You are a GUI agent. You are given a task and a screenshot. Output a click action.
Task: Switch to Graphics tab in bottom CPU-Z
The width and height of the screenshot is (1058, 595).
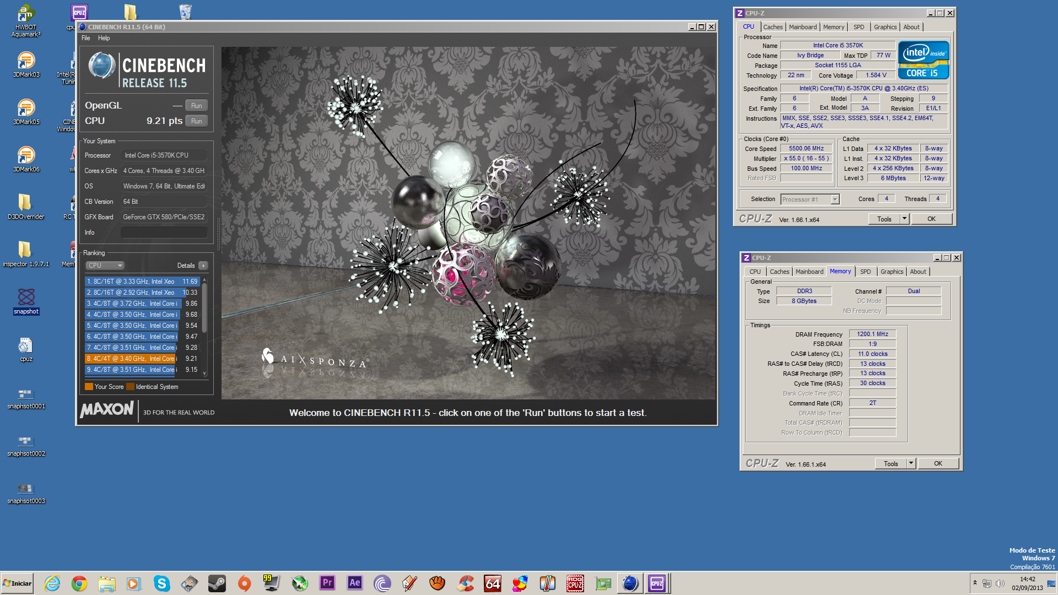(892, 272)
